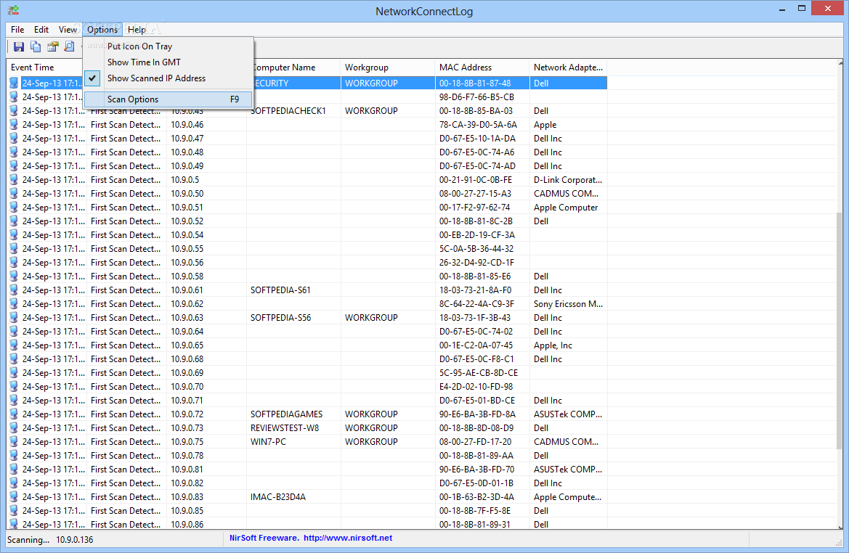
Task: Click the computer icon of the 10.9.0.46 row
Action: pyautogui.click(x=14, y=124)
